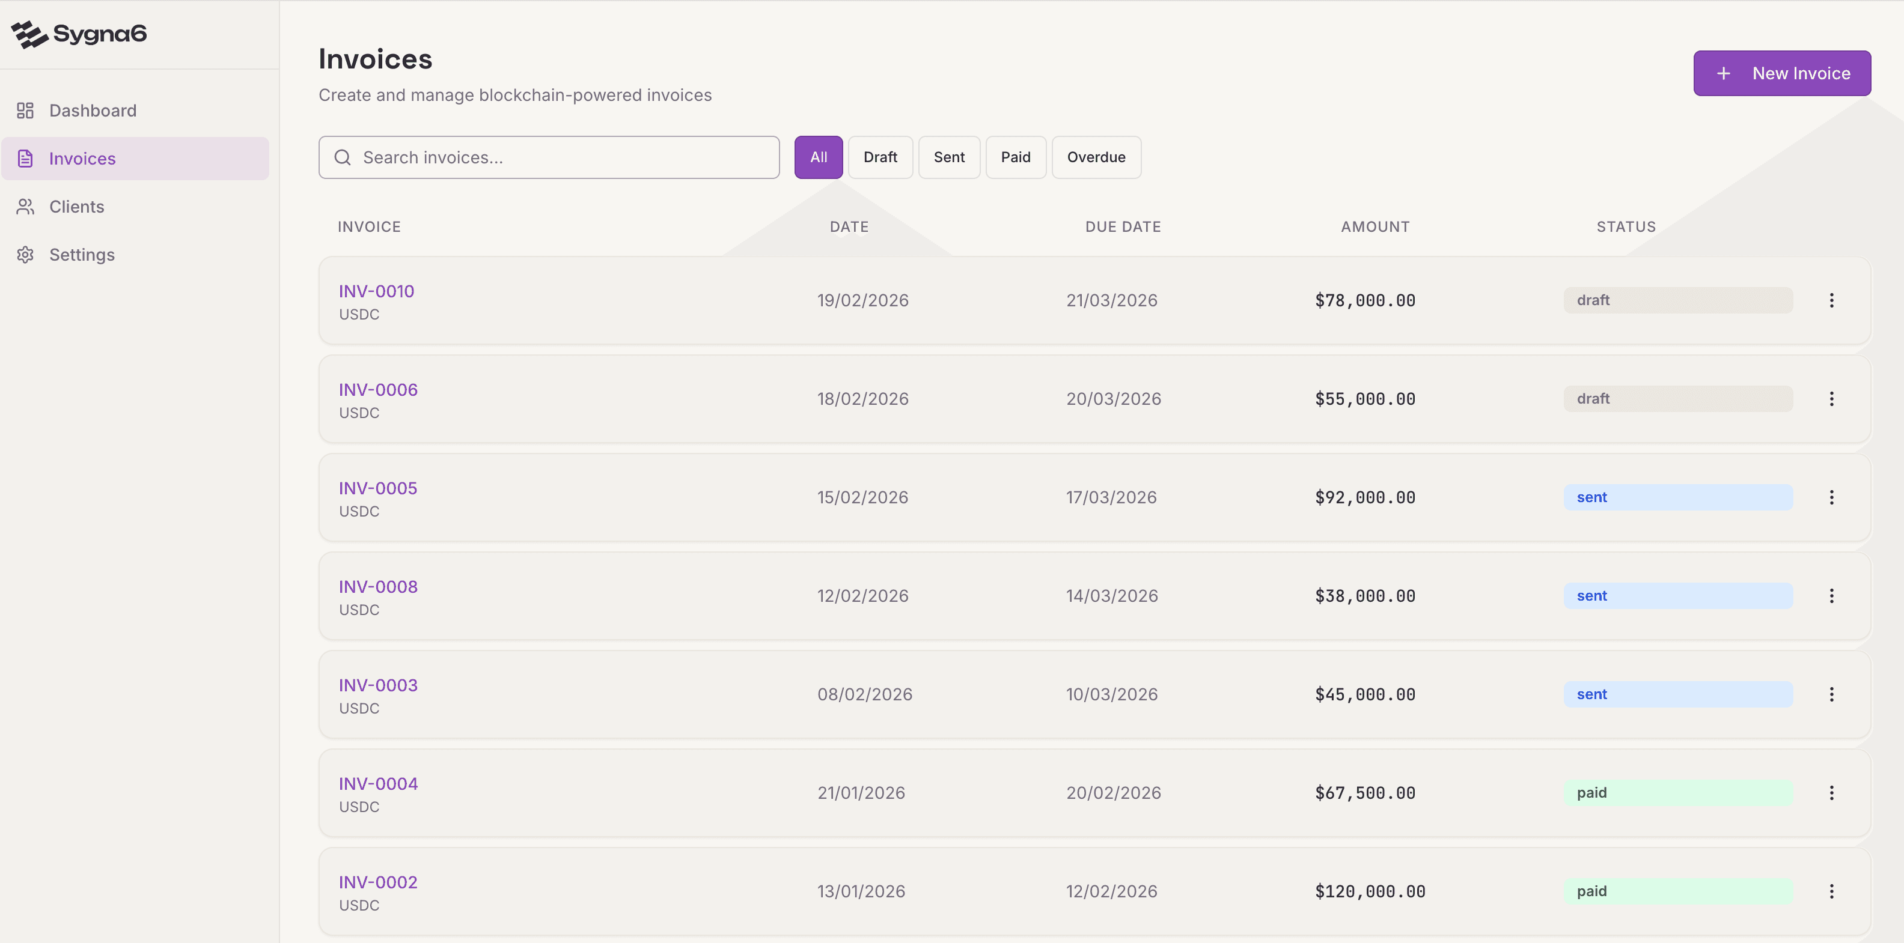
Task: Open the kebab menu for INV-0010
Action: (x=1832, y=300)
